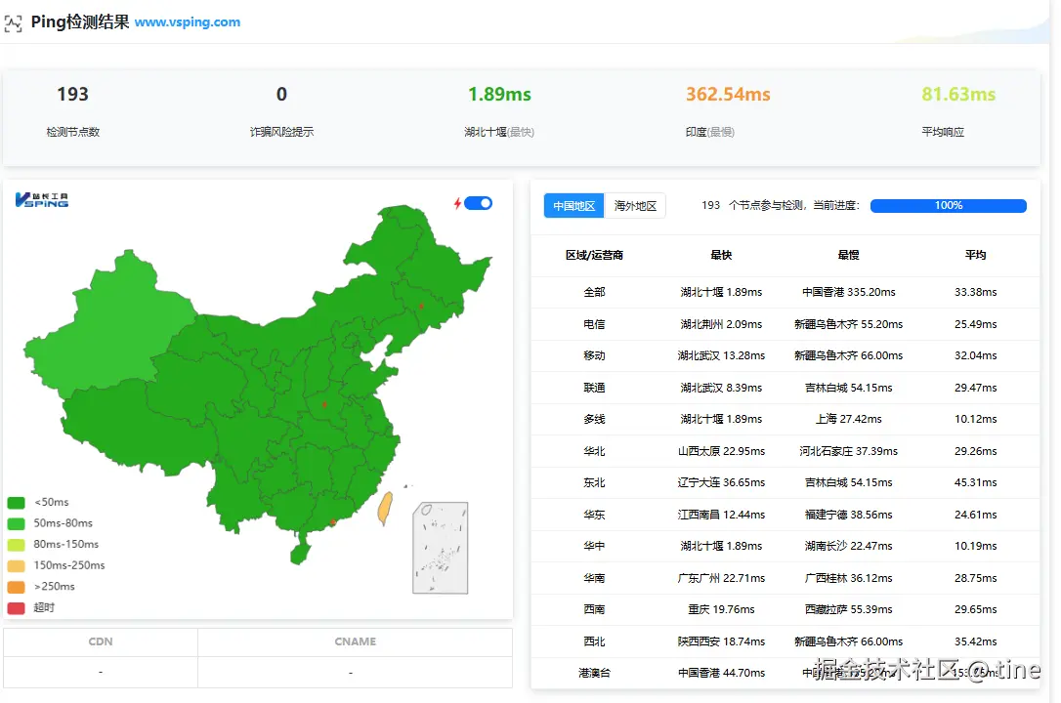Select the 西南 row label
1061x703 pixels.
(594, 609)
